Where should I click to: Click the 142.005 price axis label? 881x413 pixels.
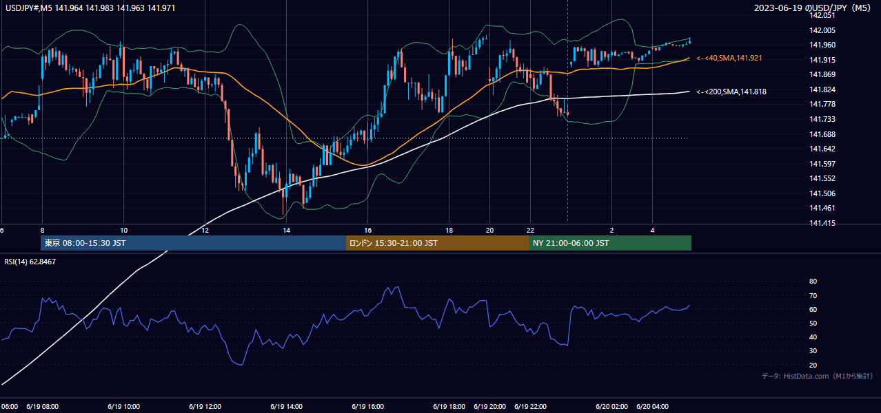pos(823,30)
